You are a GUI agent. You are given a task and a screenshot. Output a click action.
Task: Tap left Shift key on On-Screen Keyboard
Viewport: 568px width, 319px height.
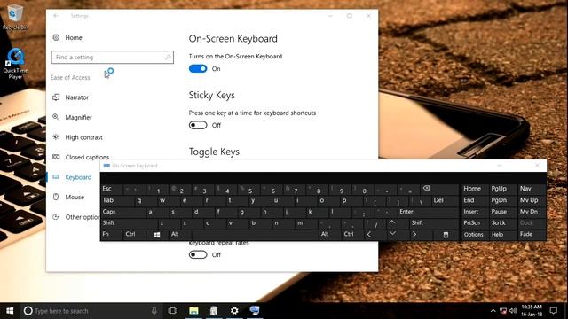[x=129, y=222]
